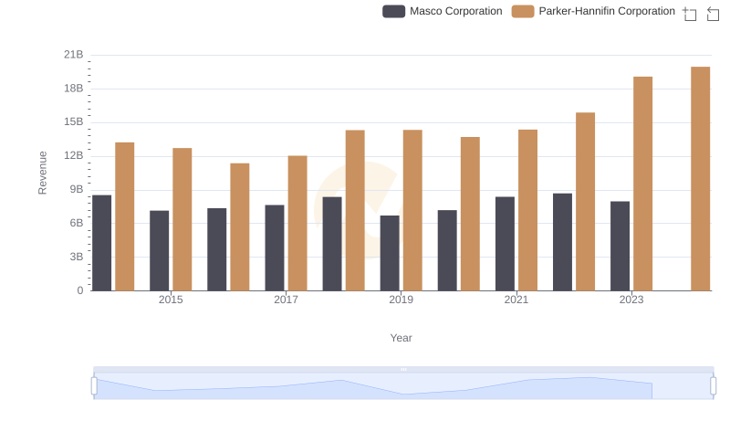This screenshot has height=421, width=730.
Task: Click the center grip atop zoom slider
Action: pos(403,369)
